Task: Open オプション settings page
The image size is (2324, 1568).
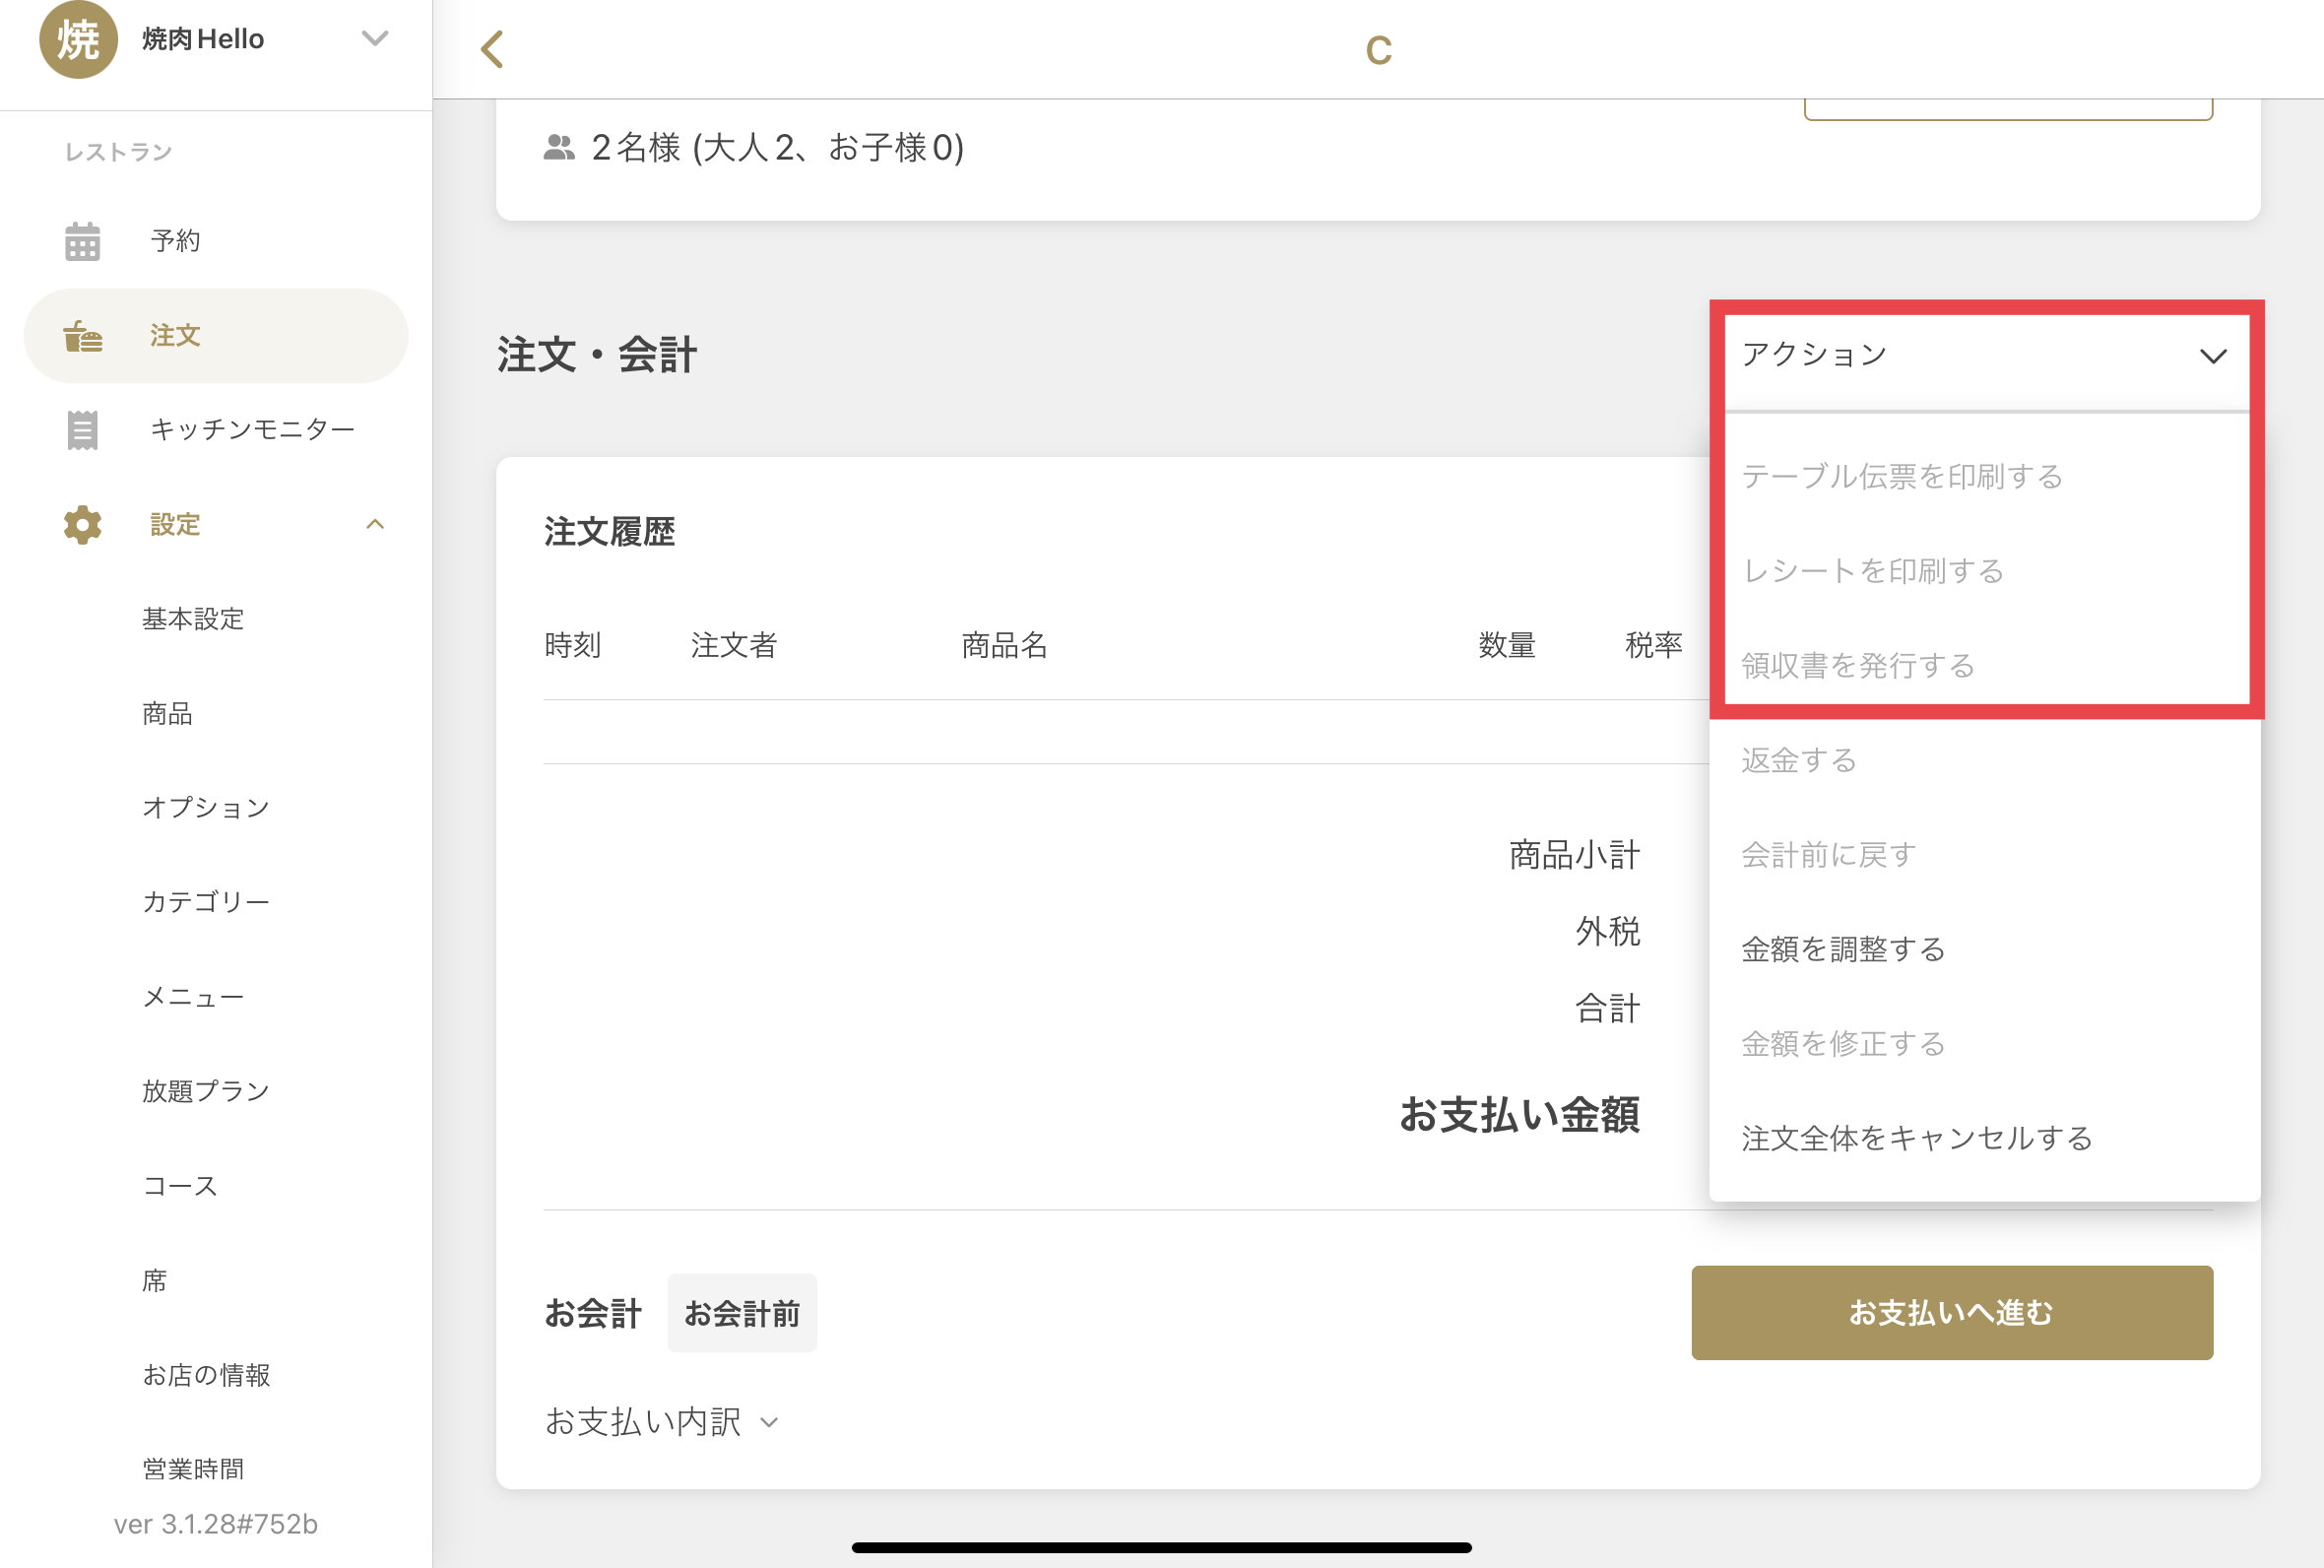Action: [x=206, y=808]
